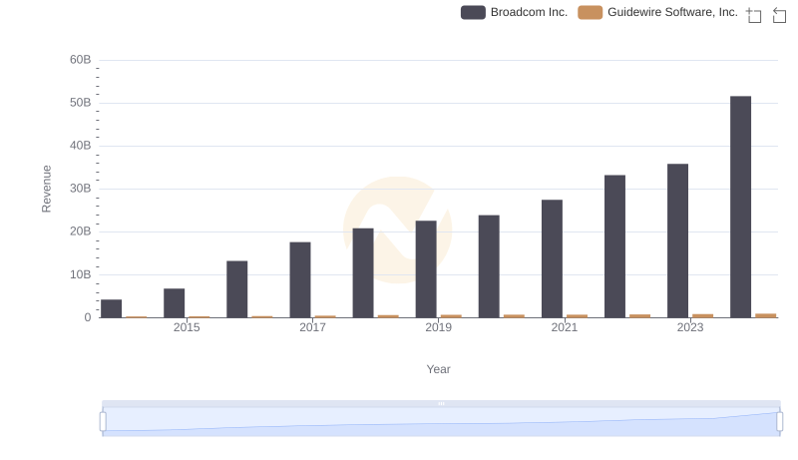Click the 50B y-axis label

coord(81,103)
